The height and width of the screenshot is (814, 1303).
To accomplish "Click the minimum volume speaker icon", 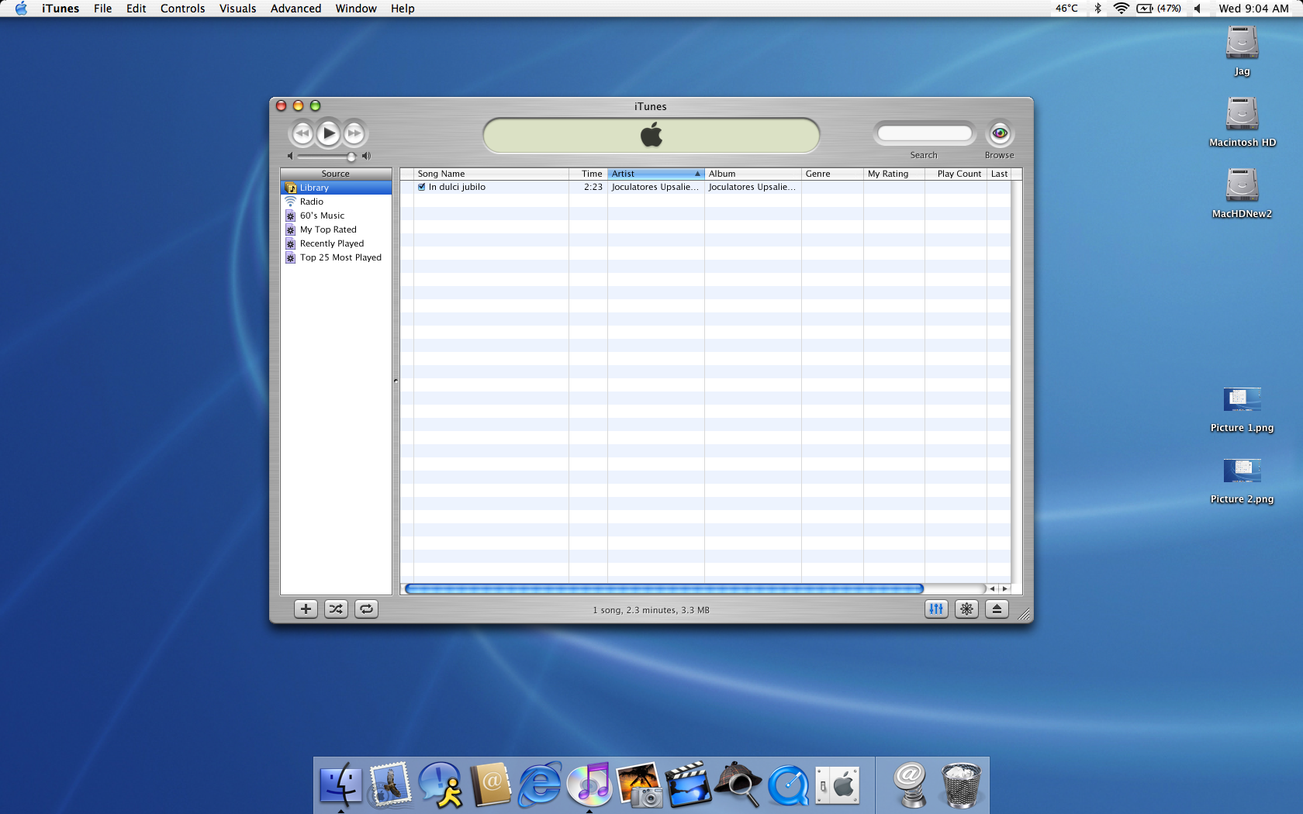I will 290,156.
